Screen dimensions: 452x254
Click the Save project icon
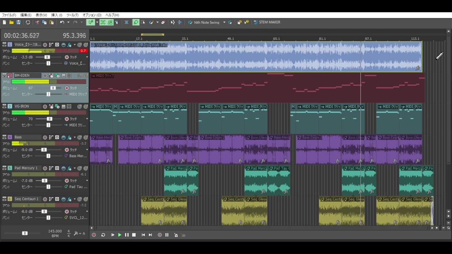tap(18, 22)
